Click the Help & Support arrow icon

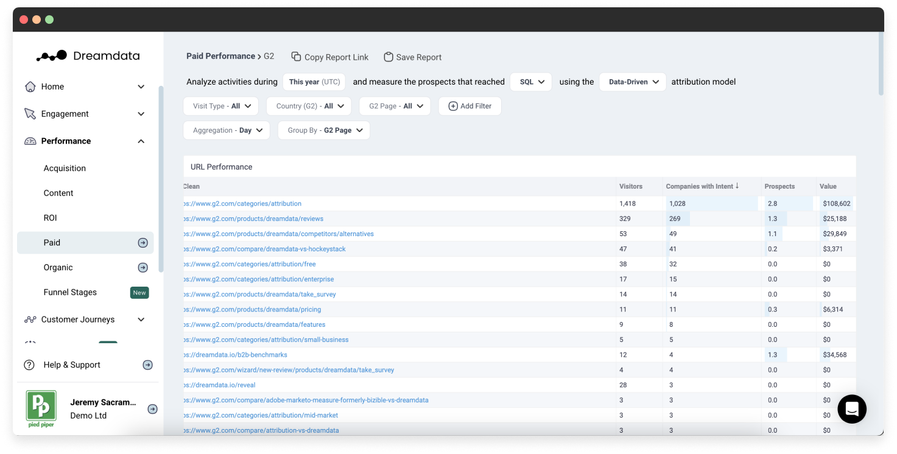click(147, 365)
